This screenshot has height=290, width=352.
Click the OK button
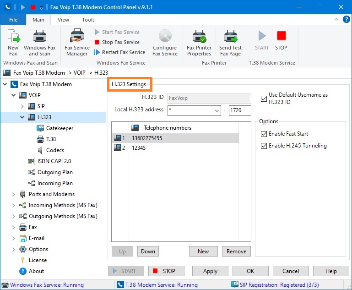coord(250,271)
